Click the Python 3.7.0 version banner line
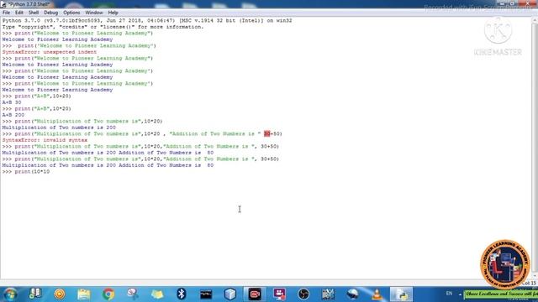The width and height of the screenshot is (538, 302). (147, 20)
